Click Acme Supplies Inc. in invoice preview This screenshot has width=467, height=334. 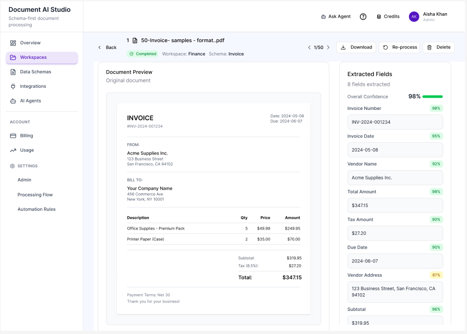[x=147, y=153]
